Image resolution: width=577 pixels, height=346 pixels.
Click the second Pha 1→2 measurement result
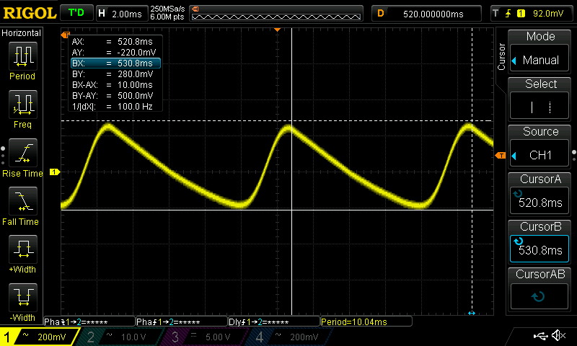point(182,321)
